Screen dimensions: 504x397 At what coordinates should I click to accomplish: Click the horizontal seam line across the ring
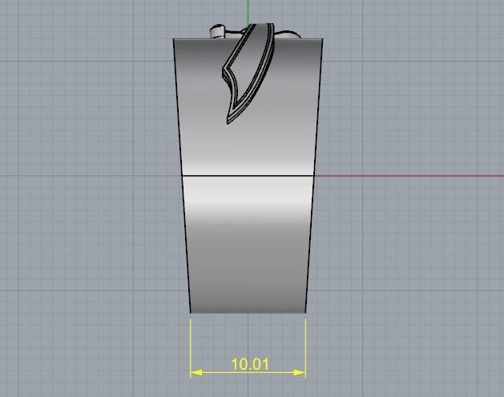click(x=248, y=176)
